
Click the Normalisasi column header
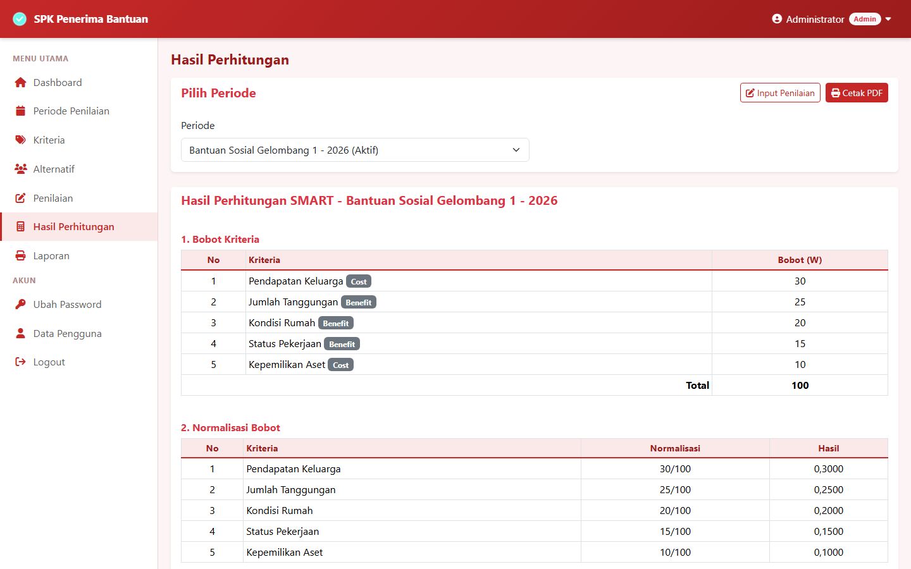pyautogui.click(x=675, y=448)
